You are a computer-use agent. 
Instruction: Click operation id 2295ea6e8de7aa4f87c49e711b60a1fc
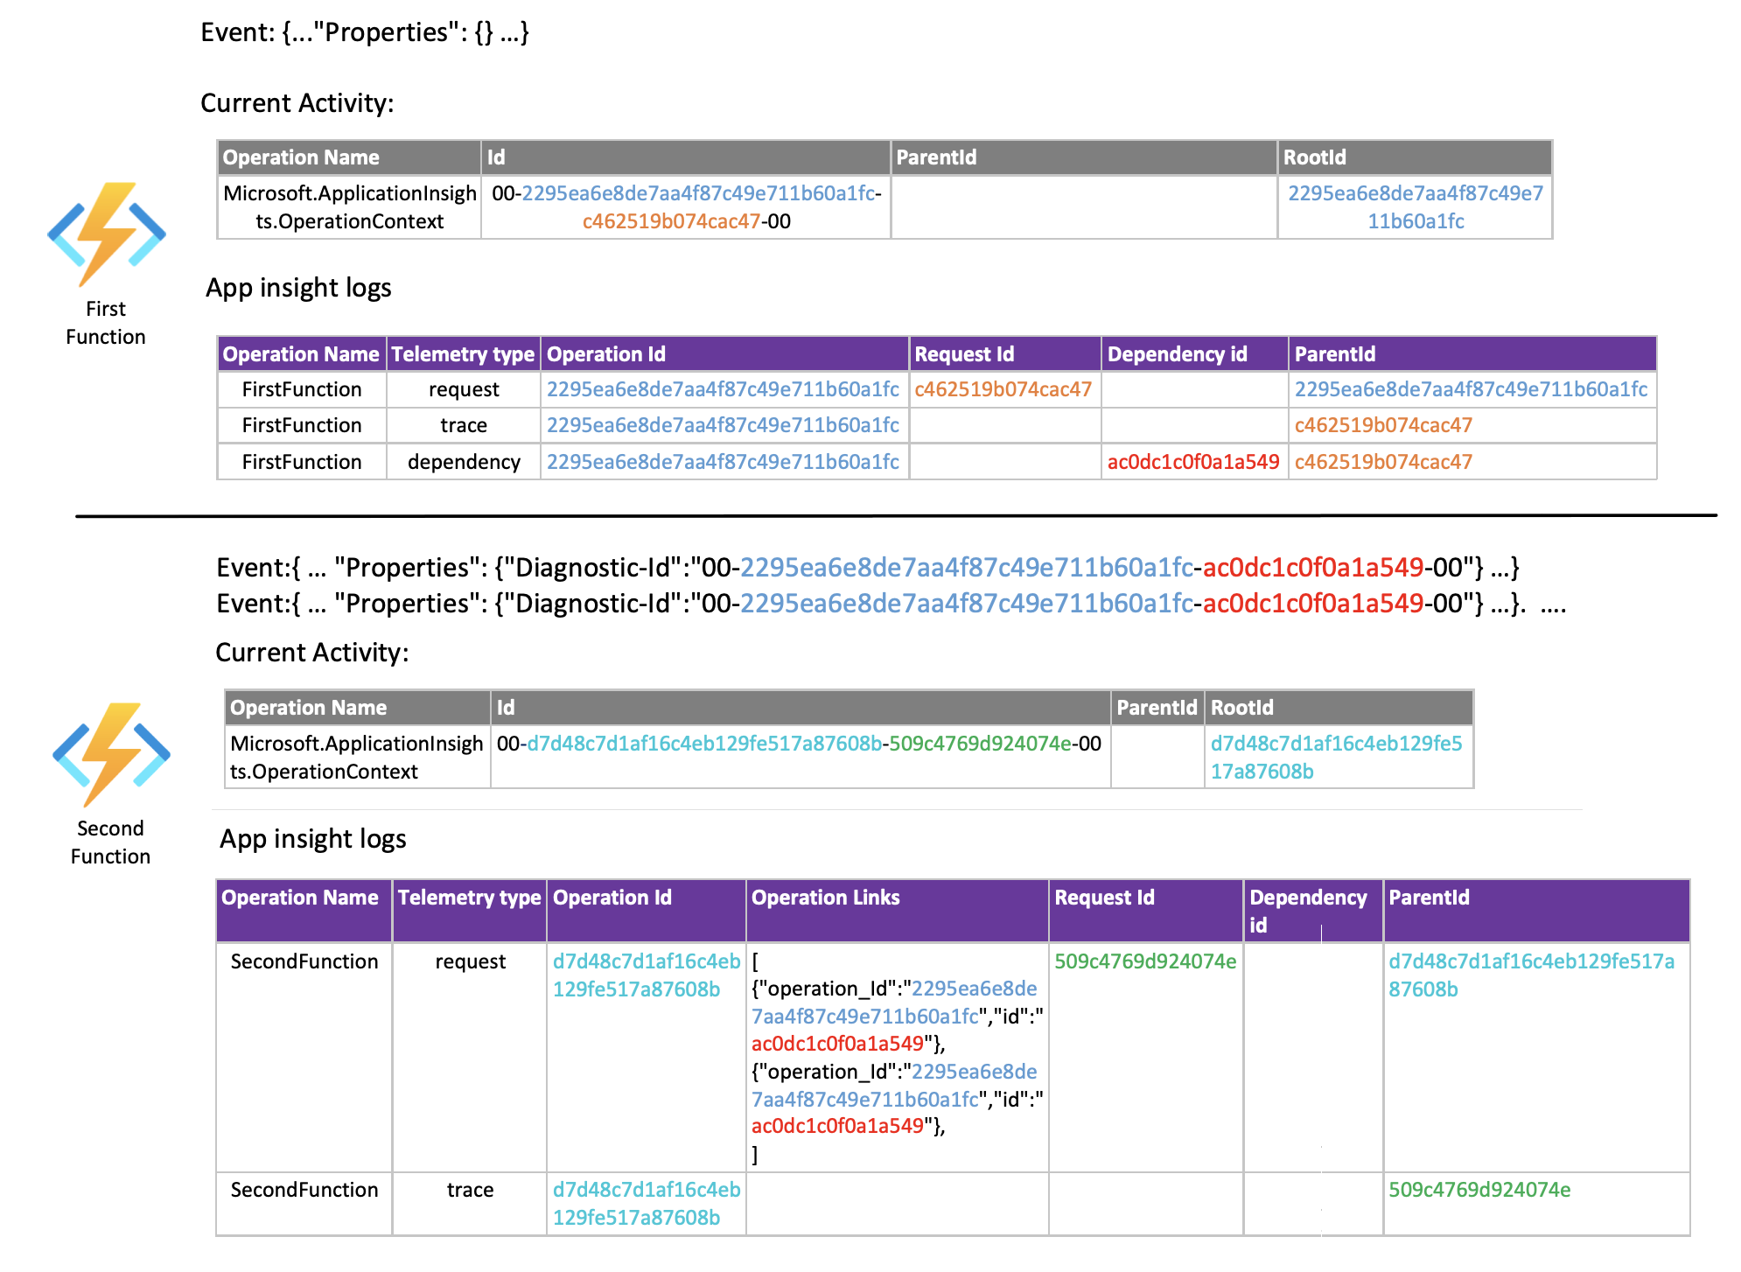(x=724, y=388)
